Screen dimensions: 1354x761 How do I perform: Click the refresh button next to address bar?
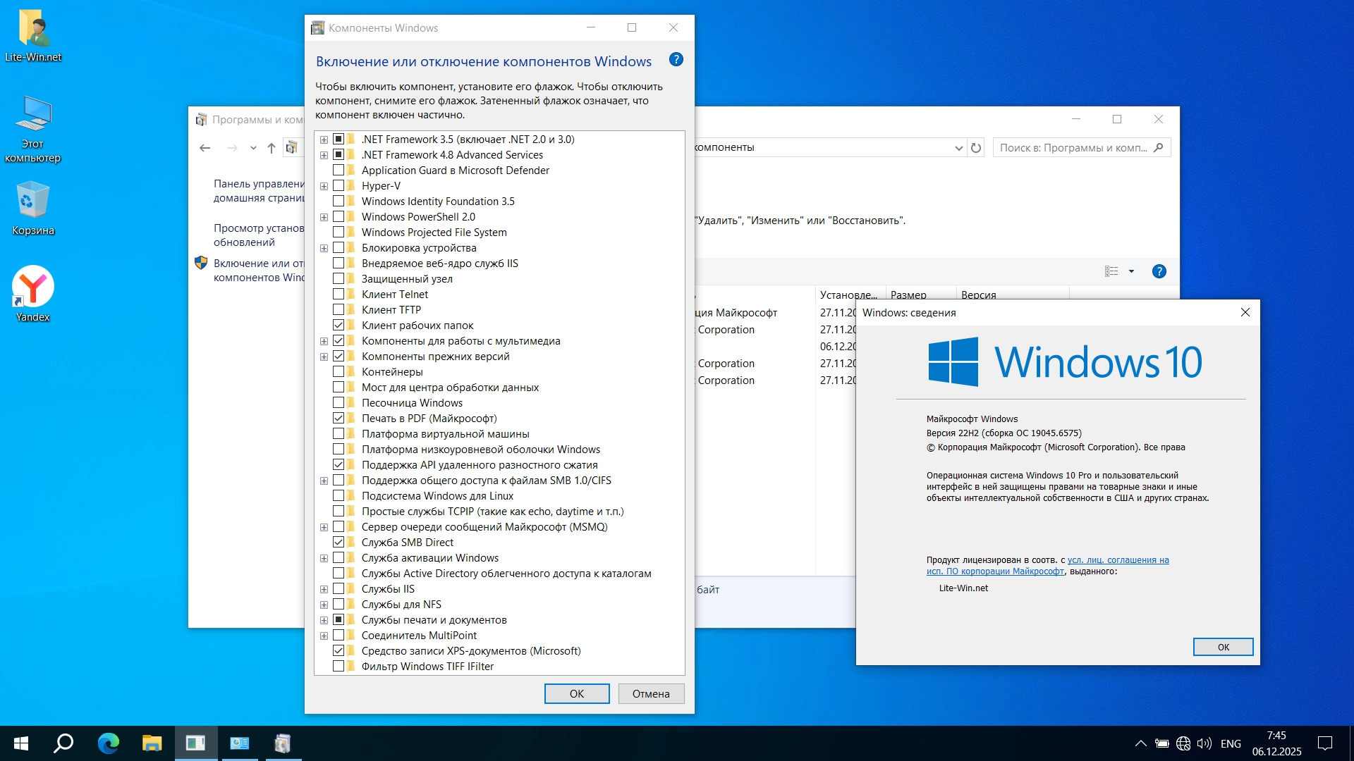coord(976,148)
